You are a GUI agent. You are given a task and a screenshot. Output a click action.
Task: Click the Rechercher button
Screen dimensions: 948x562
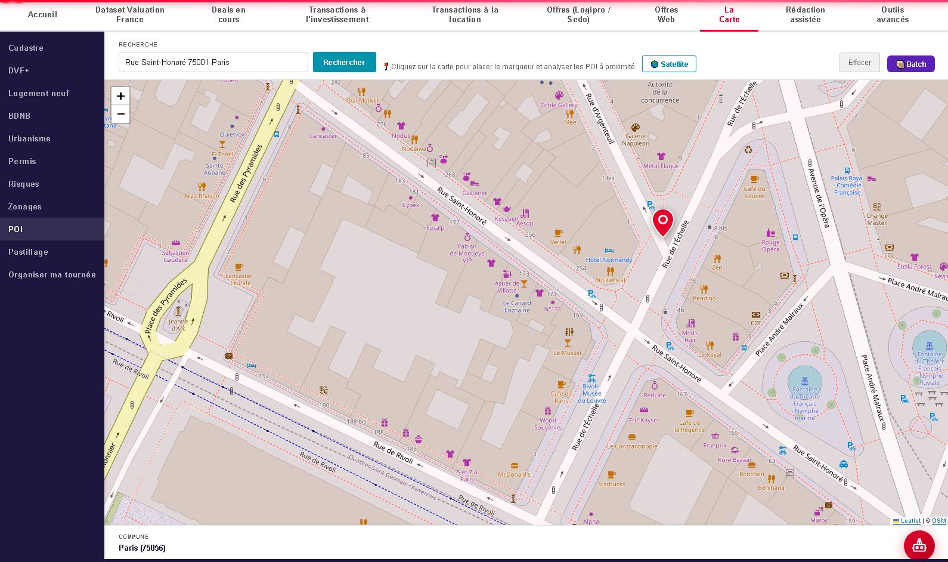[x=345, y=62]
